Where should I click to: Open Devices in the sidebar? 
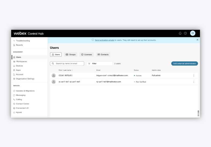19,66
